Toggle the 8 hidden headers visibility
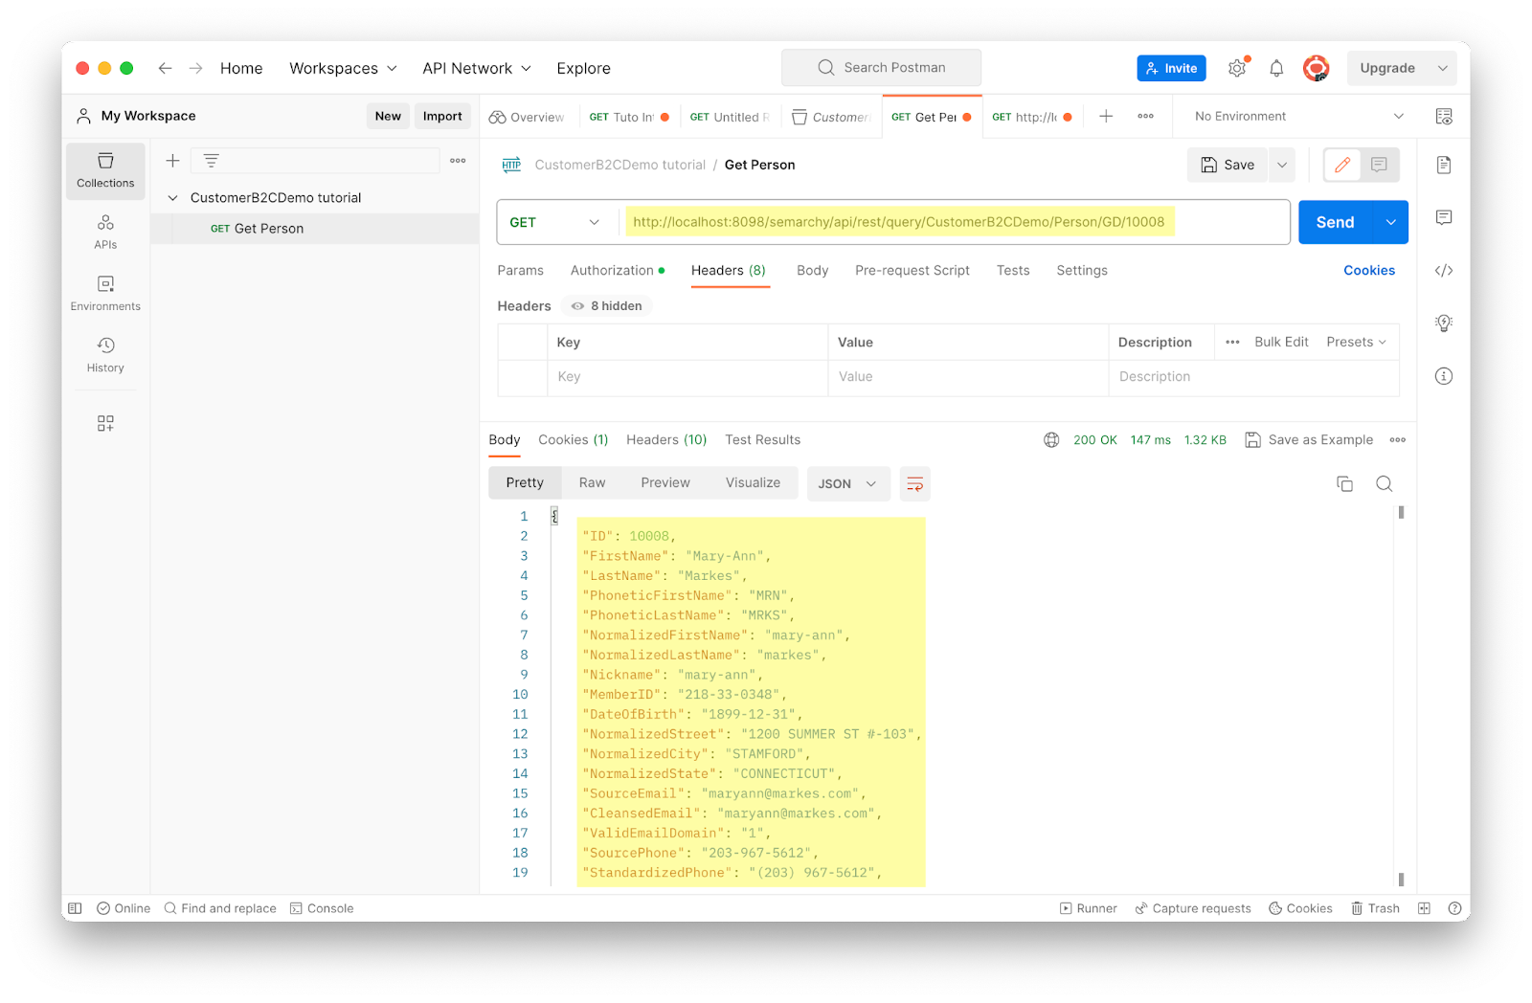The width and height of the screenshot is (1532, 1003). pos(607,306)
